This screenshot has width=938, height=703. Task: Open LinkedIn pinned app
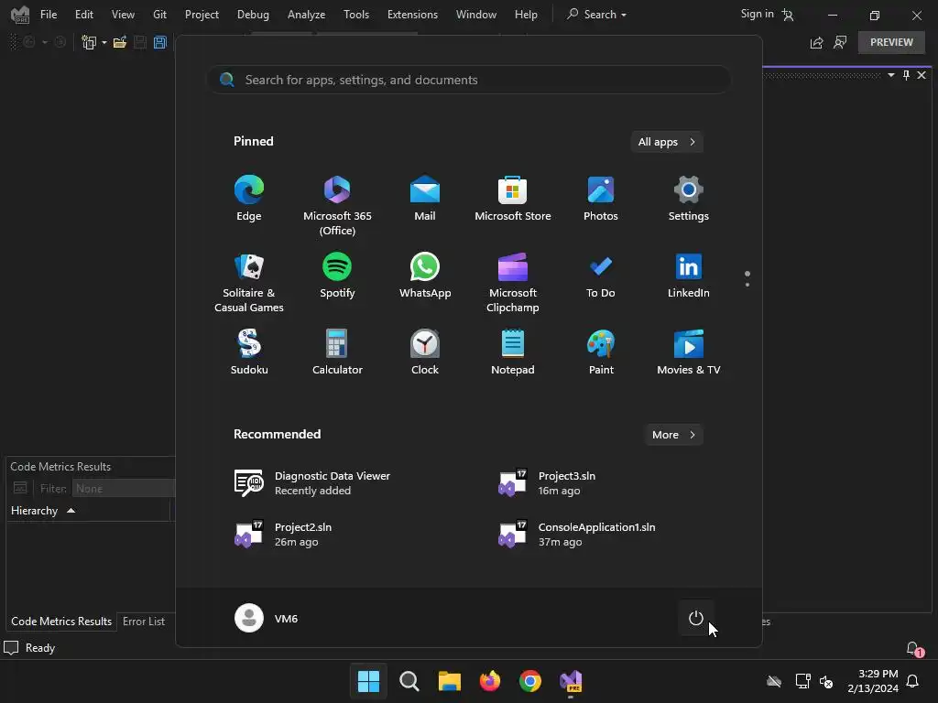[689, 276]
